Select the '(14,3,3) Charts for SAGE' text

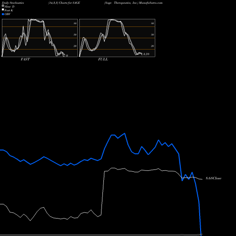(64, 3)
